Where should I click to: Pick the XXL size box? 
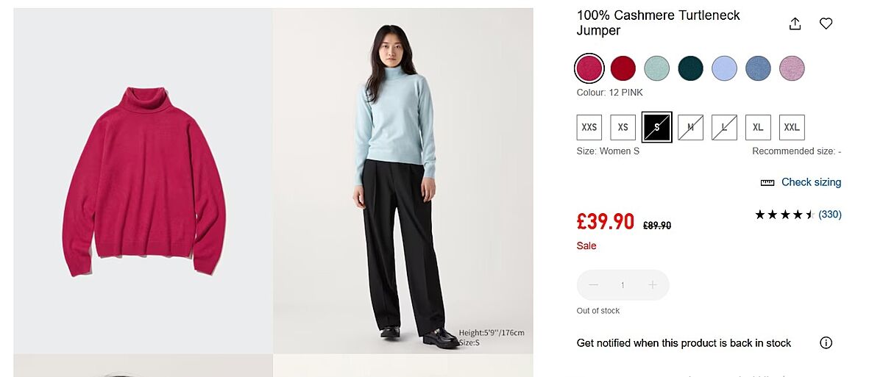coord(792,127)
